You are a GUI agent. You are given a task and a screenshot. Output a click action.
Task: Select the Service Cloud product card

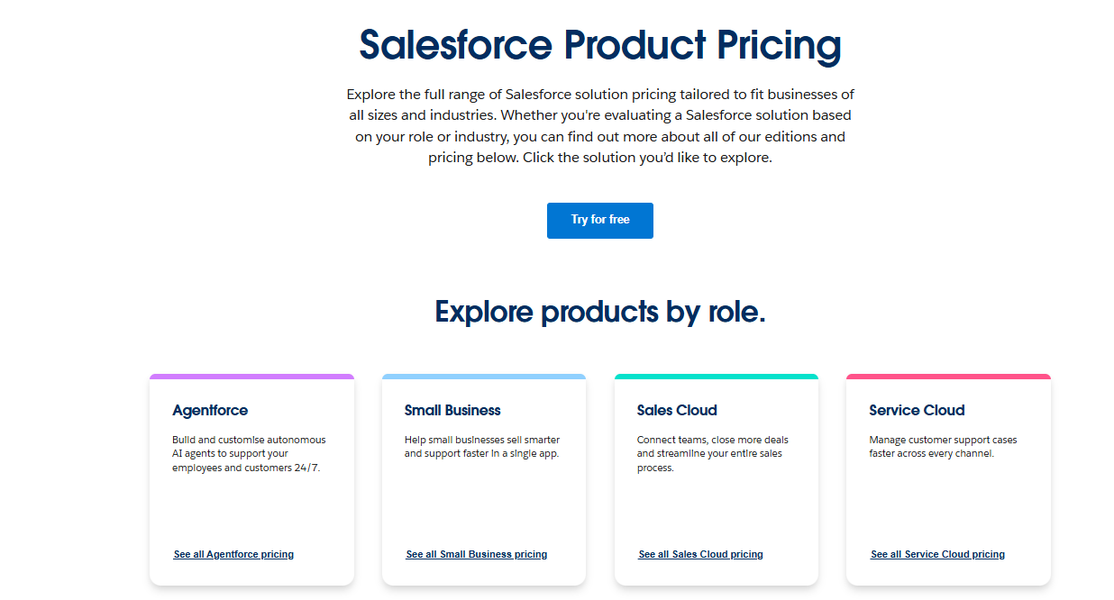[x=948, y=477]
